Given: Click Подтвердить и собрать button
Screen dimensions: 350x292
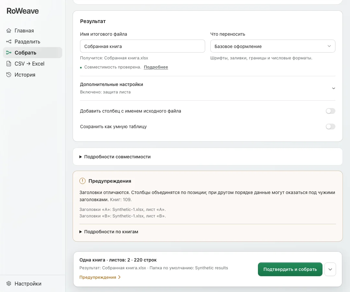Looking at the screenshot, I should coord(290,269).
